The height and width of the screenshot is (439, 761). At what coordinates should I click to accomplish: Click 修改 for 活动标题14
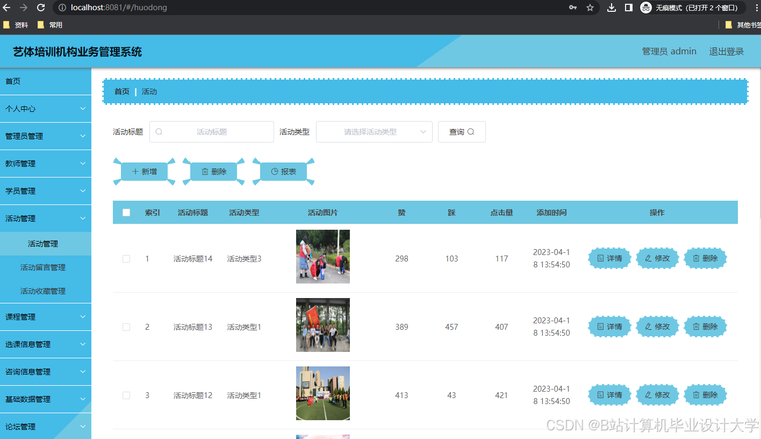(x=657, y=258)
